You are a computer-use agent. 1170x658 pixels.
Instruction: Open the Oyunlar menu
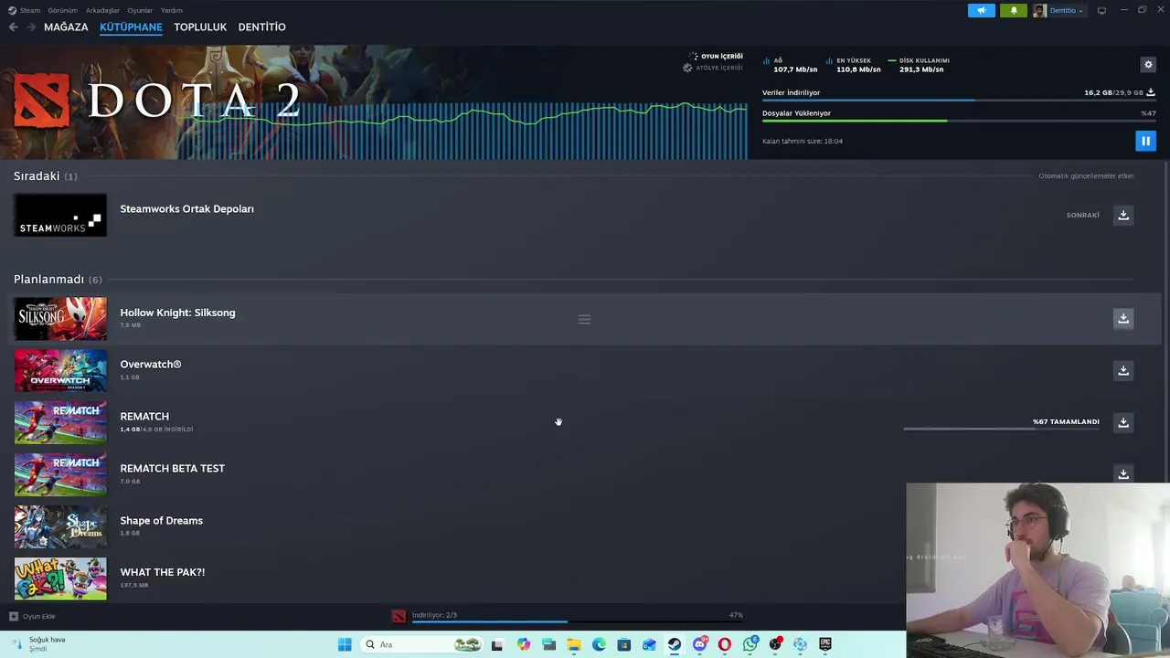(140, 10)
